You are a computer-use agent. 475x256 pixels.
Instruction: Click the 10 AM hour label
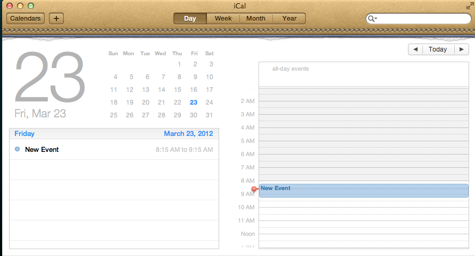tap(246, 207)
